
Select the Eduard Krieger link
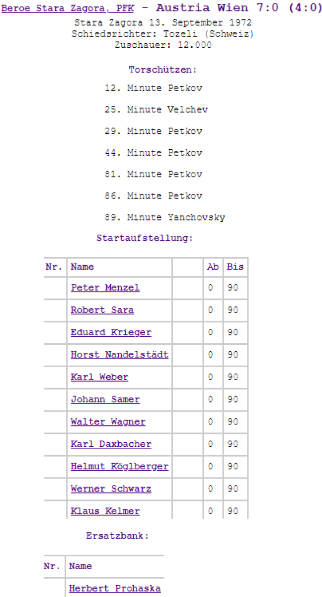click(x=111, y=332)
